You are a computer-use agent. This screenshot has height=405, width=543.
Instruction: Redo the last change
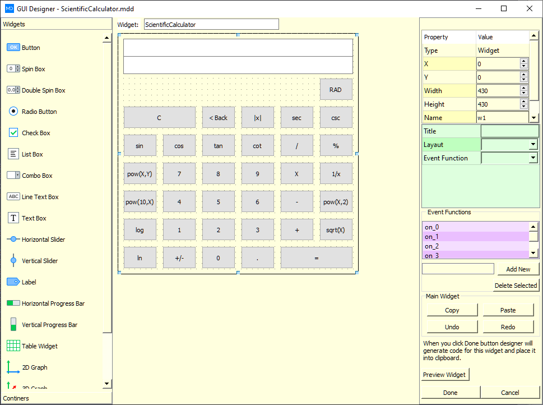point(508,327)
